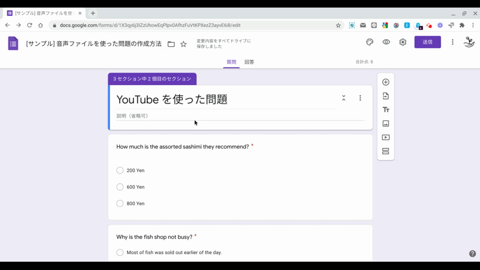The height and width of the screenshot is (270, 480).
Task: Select the 200 Yen option
Action: point(120,170)
